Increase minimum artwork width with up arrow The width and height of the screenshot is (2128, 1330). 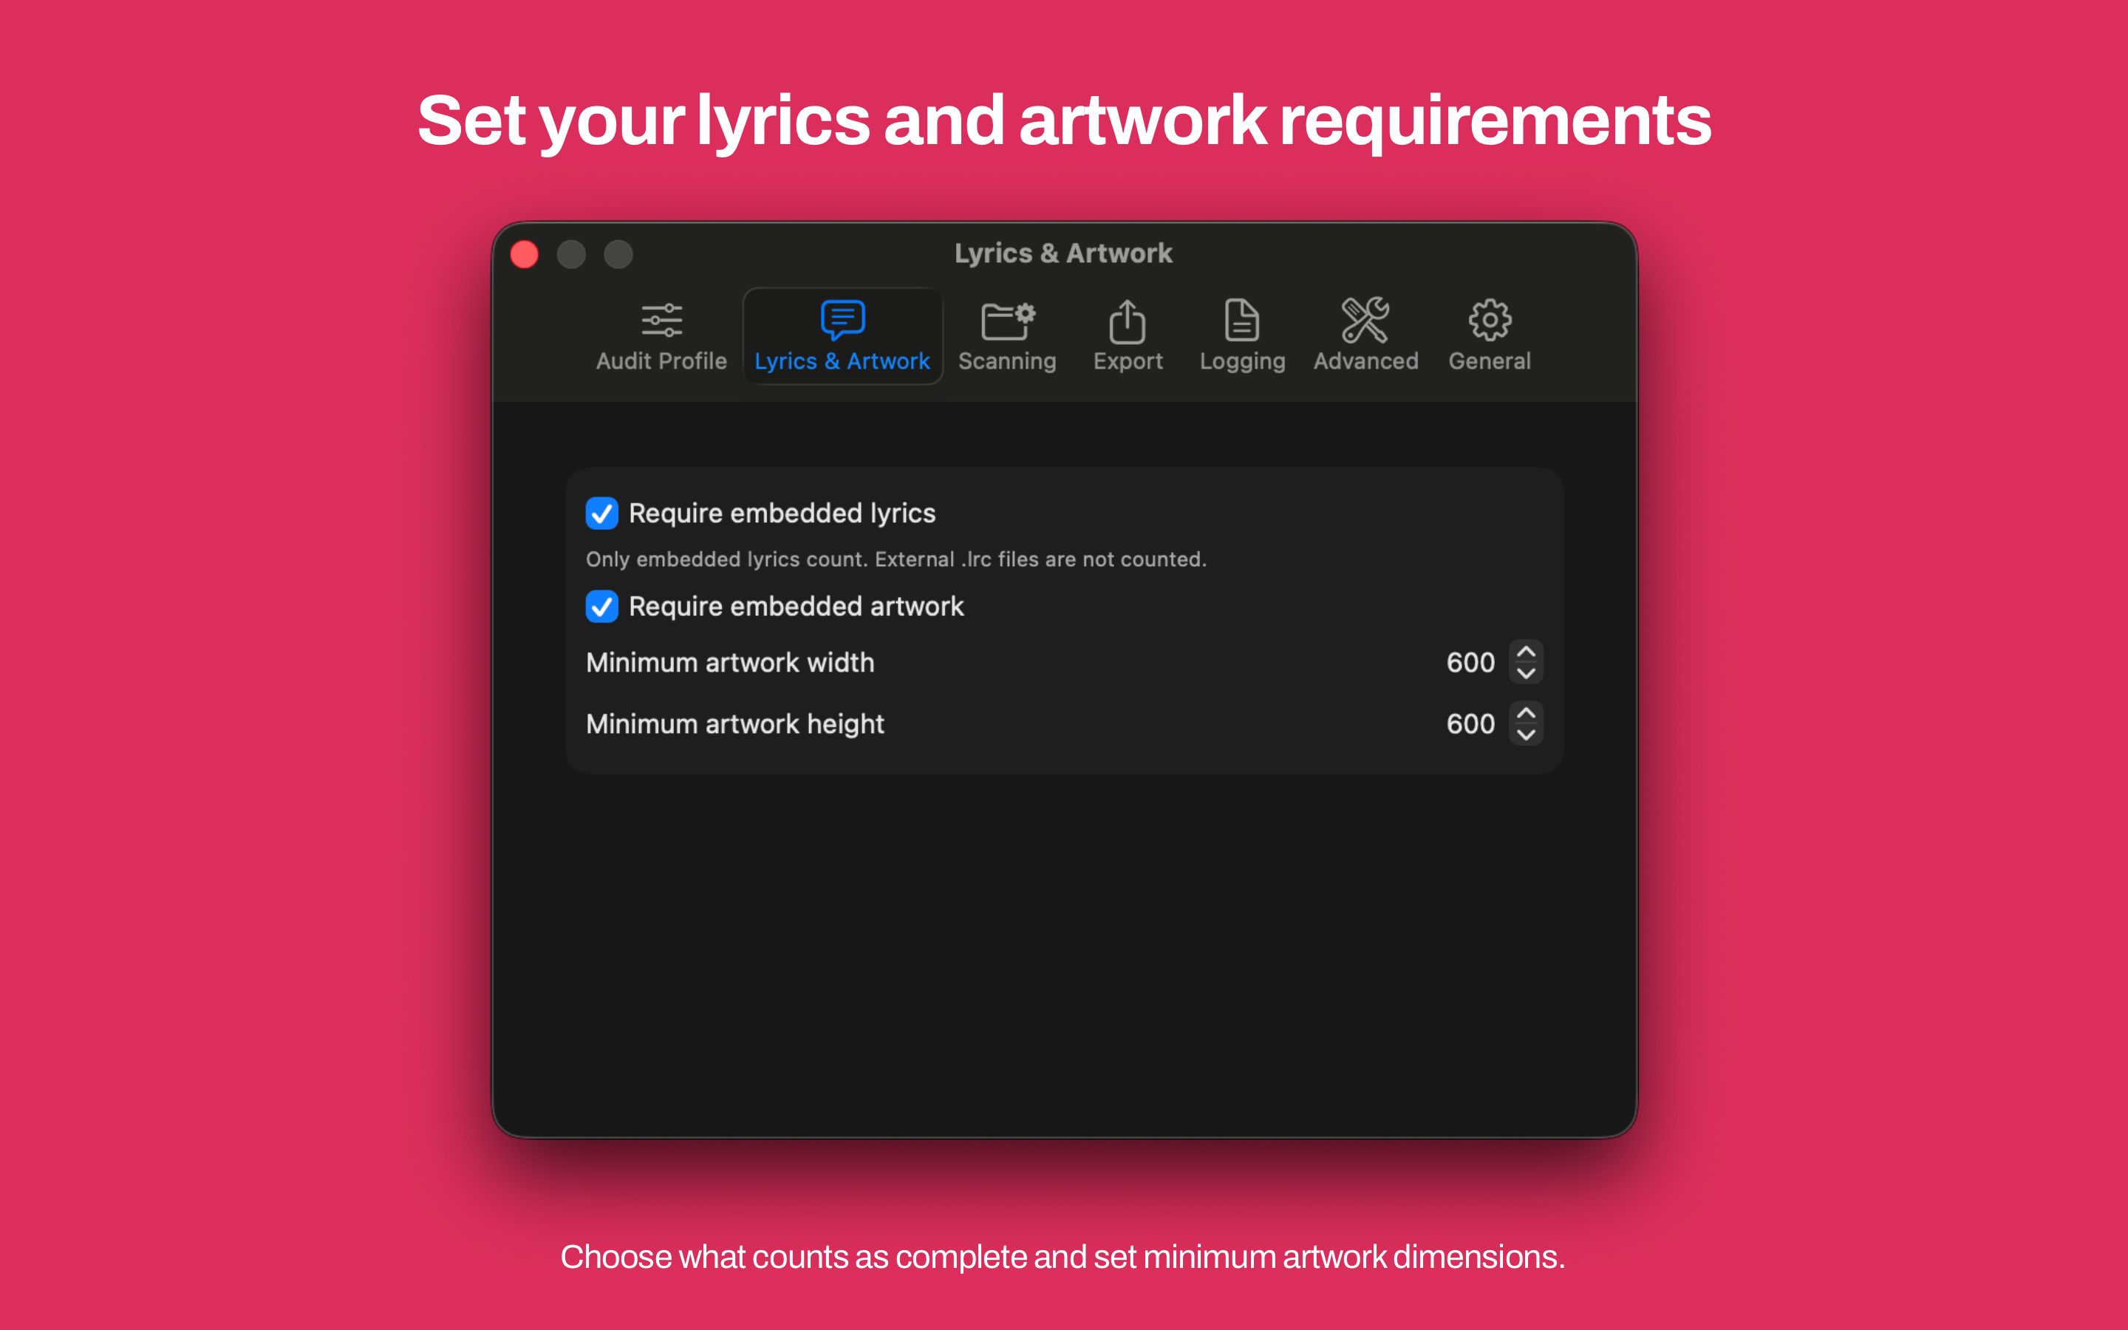[x=1526, y=652]
